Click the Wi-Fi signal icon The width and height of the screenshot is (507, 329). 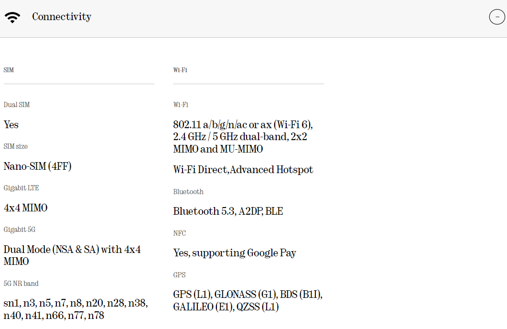pos(12,18)
